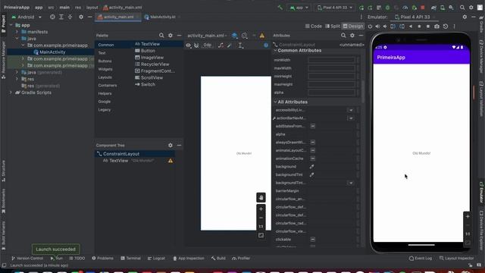
Task: Open the Android project view dropdown
Action: (27, 17)
